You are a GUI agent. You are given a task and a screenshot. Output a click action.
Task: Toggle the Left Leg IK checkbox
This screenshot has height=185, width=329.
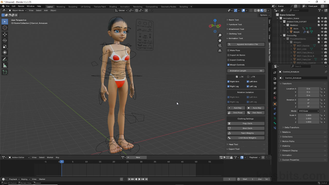click(248, 86)
